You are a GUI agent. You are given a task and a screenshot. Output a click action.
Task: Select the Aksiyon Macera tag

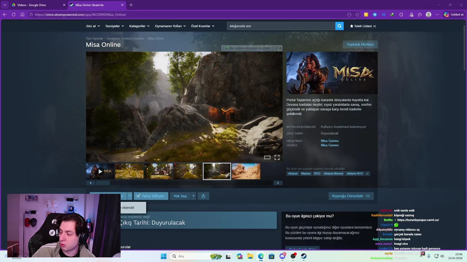(333, 174)
